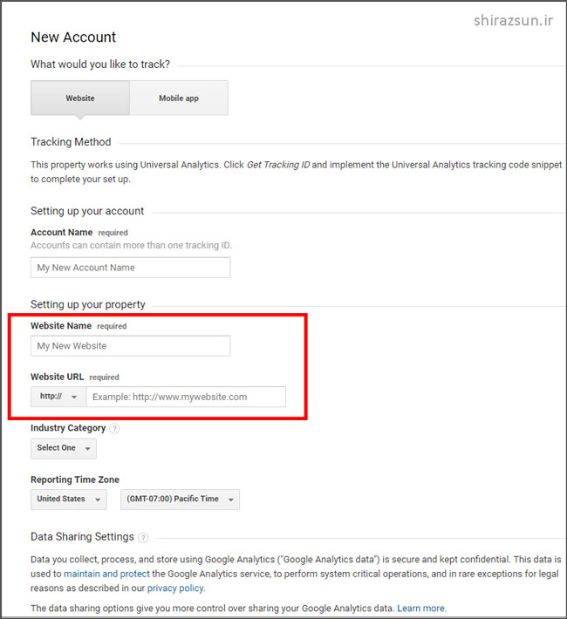Screen dimensions: 567x619
Task: Click the Website URL field label
Action: tap(58, 378)
